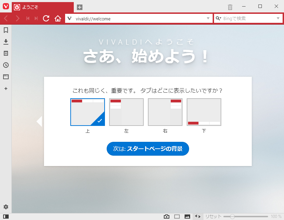The width and height of the screenshot is (284, 220).
Task: Open the Vivaldi main menu logo
Action: [x=6, y=7]
